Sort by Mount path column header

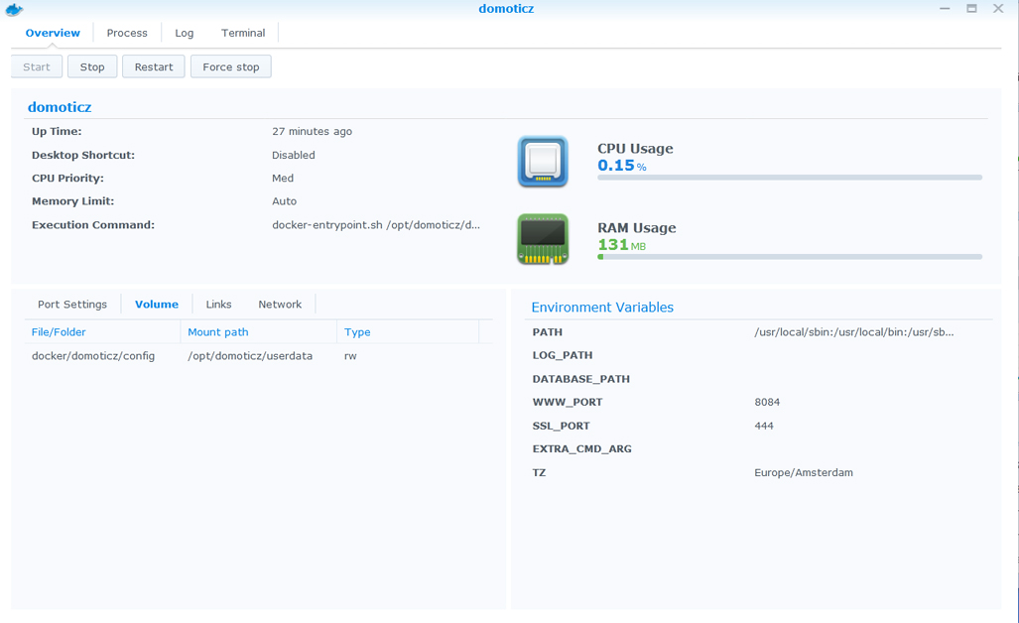[x=259, y=332]
